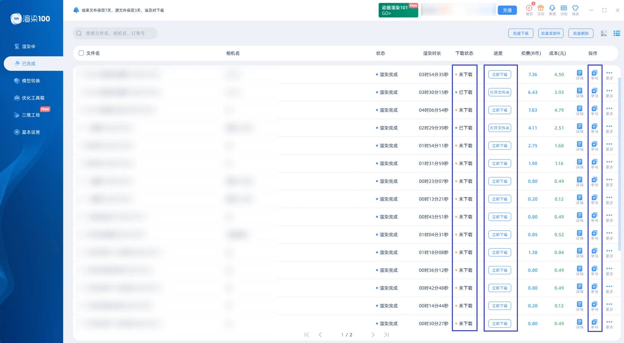This screenshot has width=624, height=343.
Task: Open 详情 for the 03时30分15秒 row
Action: coord(580,93)
